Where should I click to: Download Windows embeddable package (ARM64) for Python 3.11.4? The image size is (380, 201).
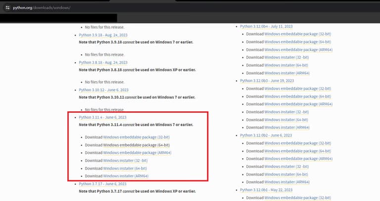coord(137,153)
